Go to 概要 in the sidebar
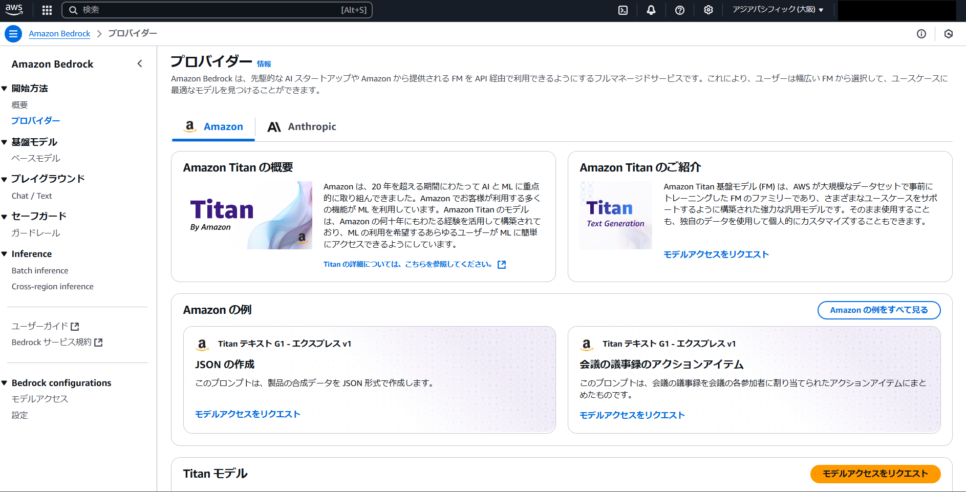The image size is (966, 492). 20,105
